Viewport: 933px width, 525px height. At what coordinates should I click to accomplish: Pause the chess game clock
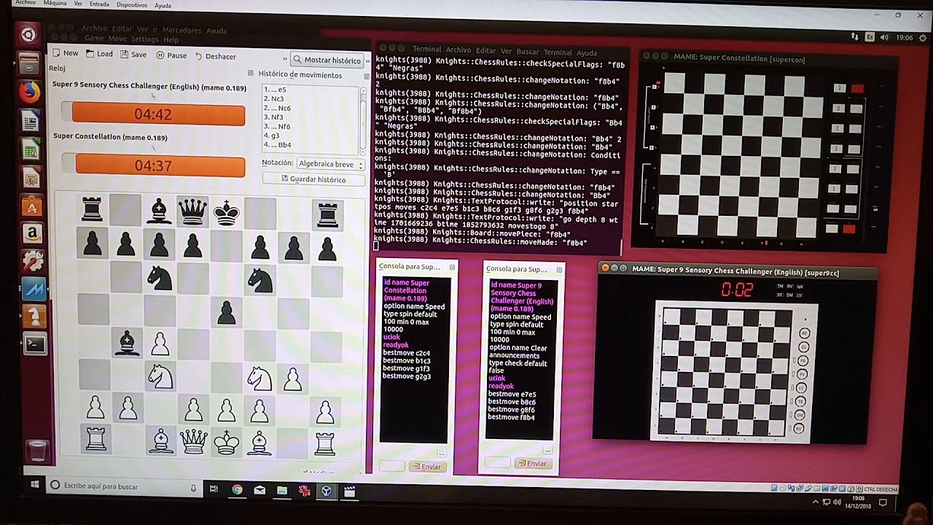[x=171, y=55]
